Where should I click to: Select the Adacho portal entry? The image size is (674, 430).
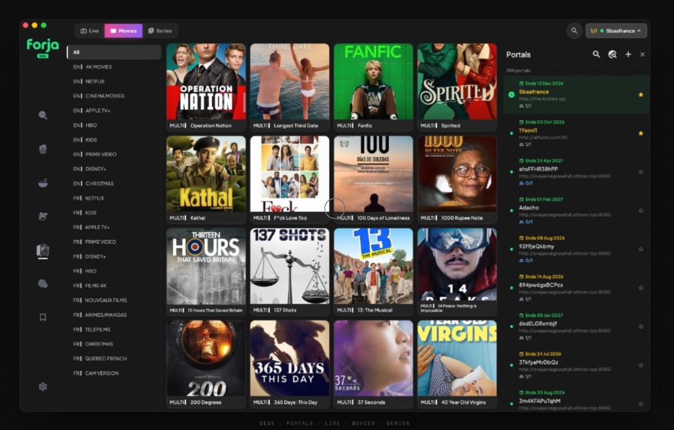[x=576, y=210]
